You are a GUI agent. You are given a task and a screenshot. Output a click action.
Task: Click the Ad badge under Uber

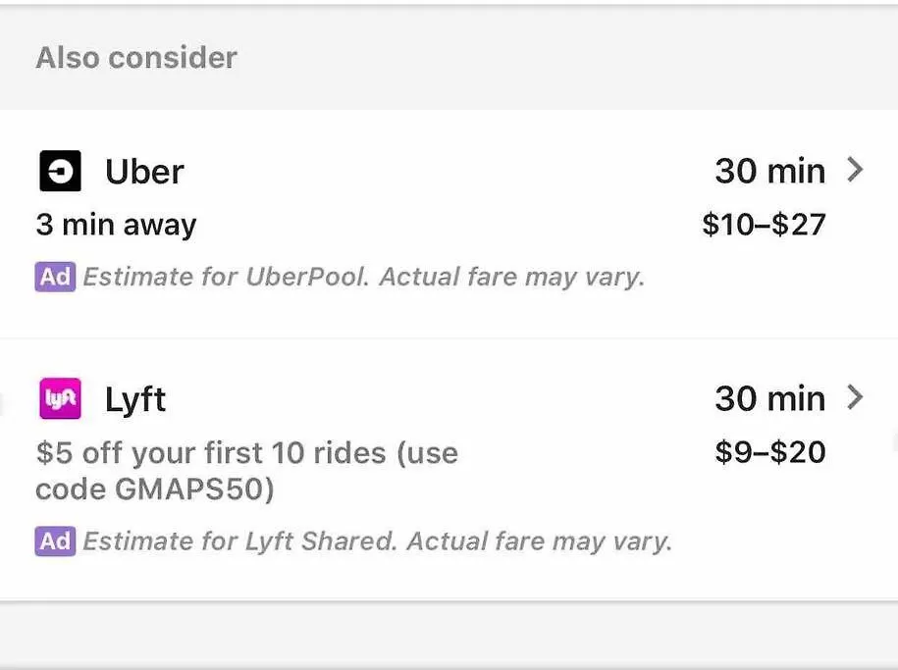55,278
